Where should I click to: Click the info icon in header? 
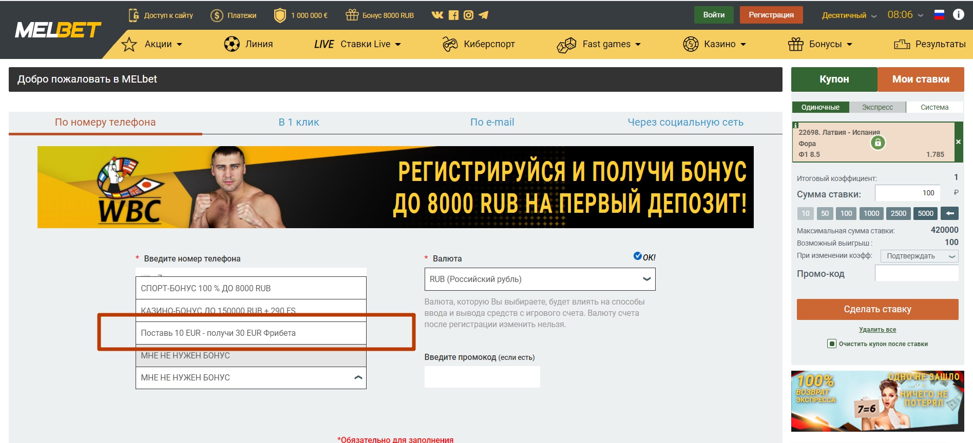tap(958, 14)
